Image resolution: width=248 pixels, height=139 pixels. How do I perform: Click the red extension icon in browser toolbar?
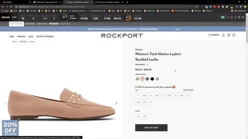[x=214, y=7]
